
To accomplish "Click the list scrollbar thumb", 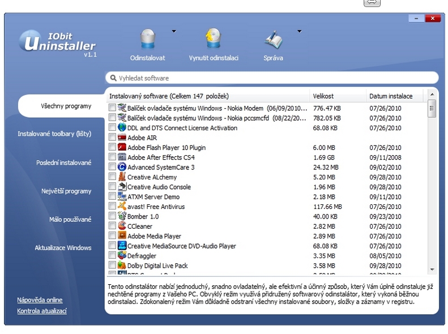I will click(x=432, y=109).
